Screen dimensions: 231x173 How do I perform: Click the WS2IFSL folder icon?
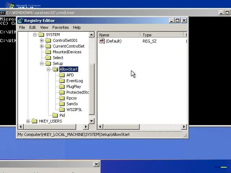click(62, 110)
